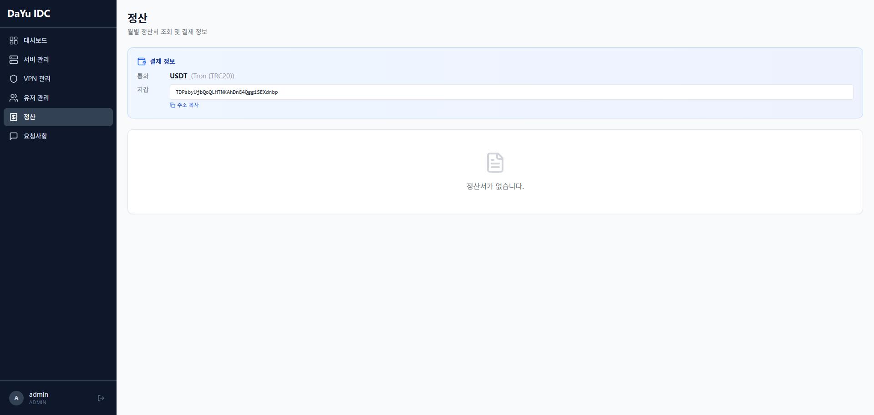Click the 정산 receipt dollar icon
Viewport: 874px width, 415px height.
point(14,117)
